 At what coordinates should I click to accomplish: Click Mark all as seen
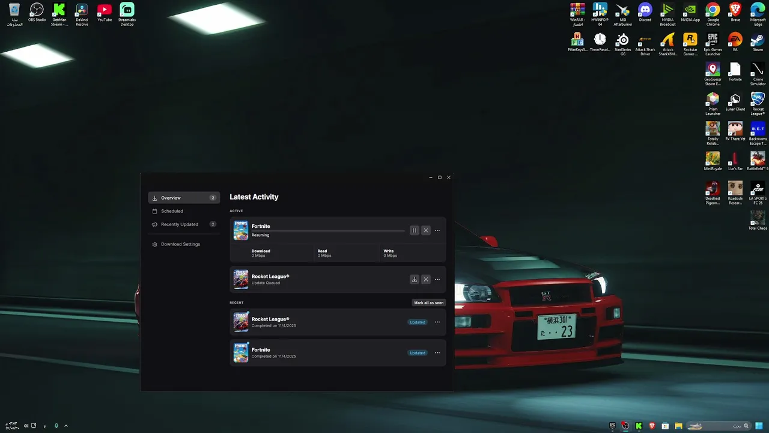[x=429, y=302]
